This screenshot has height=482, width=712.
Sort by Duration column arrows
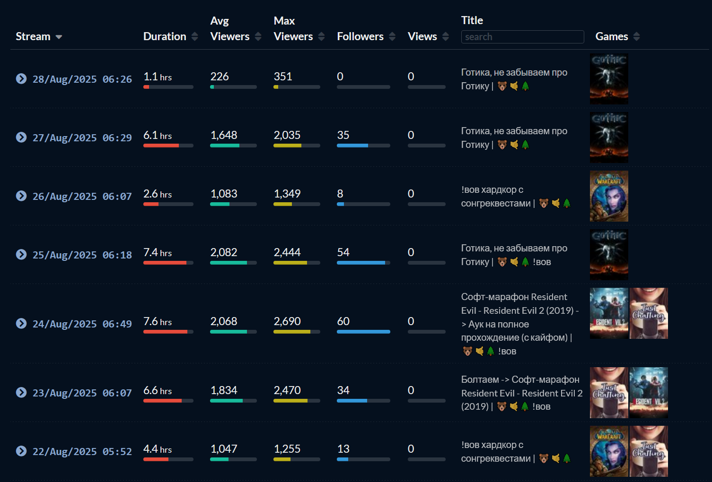tap(195, 36)
